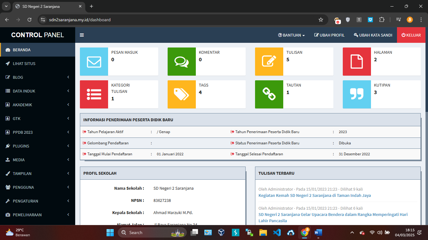428x240 pixels.
Task: Expand the Data Induk sidebar menu
Action: coord(38,91)
